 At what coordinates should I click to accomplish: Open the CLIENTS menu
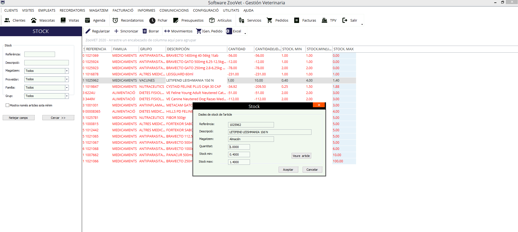pos(11,10)
